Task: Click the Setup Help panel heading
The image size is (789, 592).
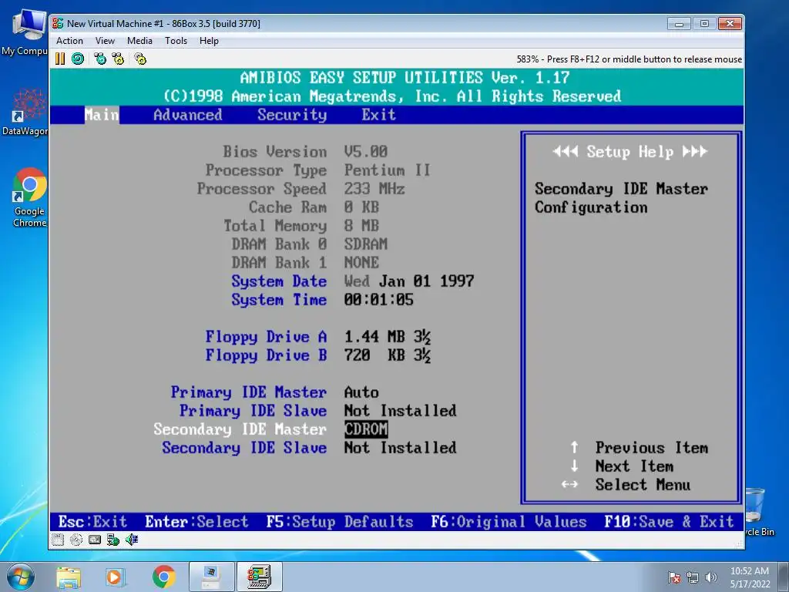Action: click(630, 152)
